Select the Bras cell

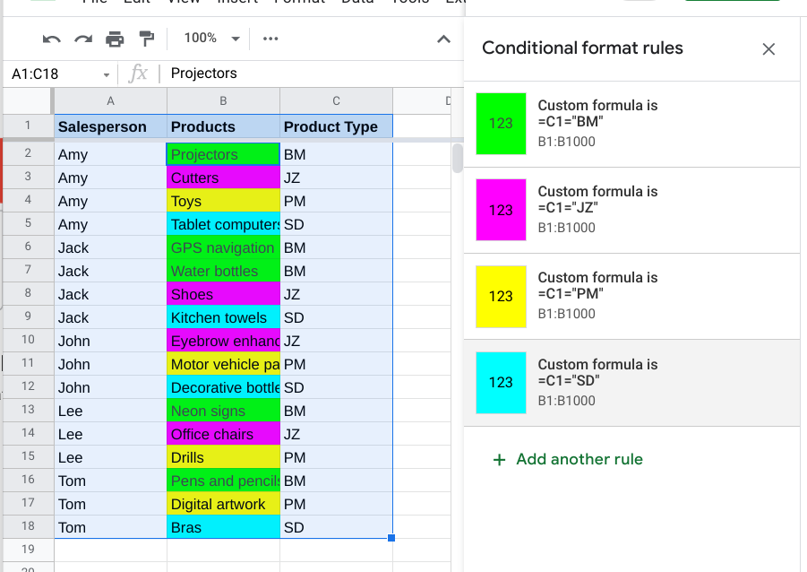[223, 527]
